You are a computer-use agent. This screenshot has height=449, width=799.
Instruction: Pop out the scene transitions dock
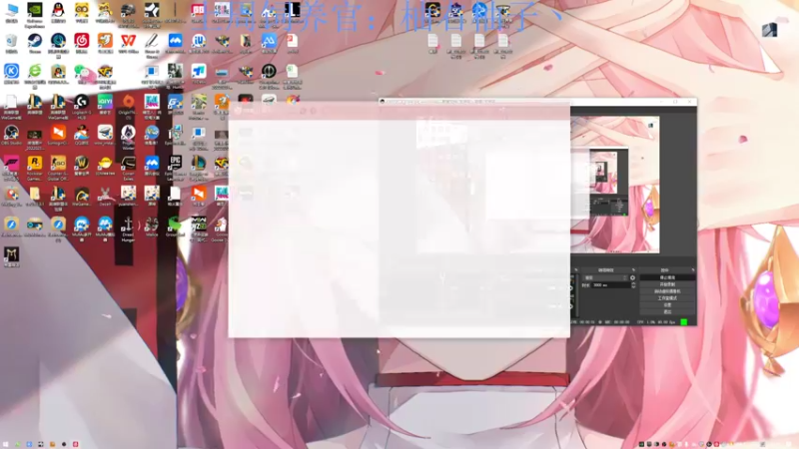click(633, 269)
